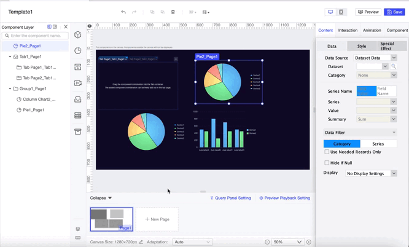Open the archive box components icon

pos(78,131)
